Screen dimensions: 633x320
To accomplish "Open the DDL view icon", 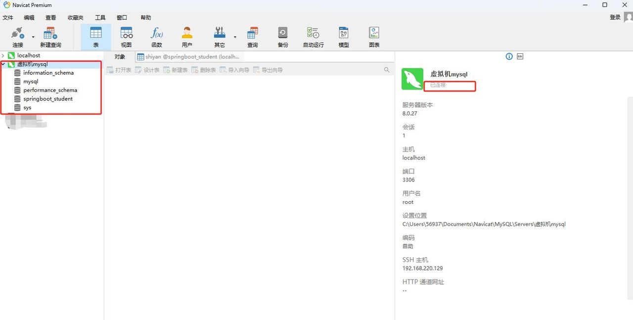I will [x=520, y=56].
